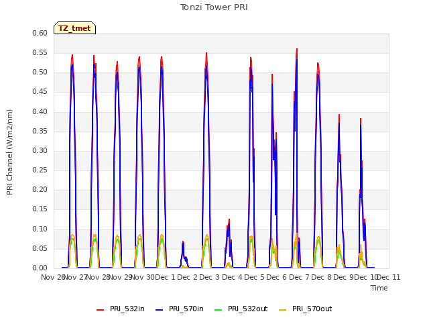This screenshot has width=429, height=322.
Task: Click the 0.15 y-axis tick label
Action: pos(40,209)
